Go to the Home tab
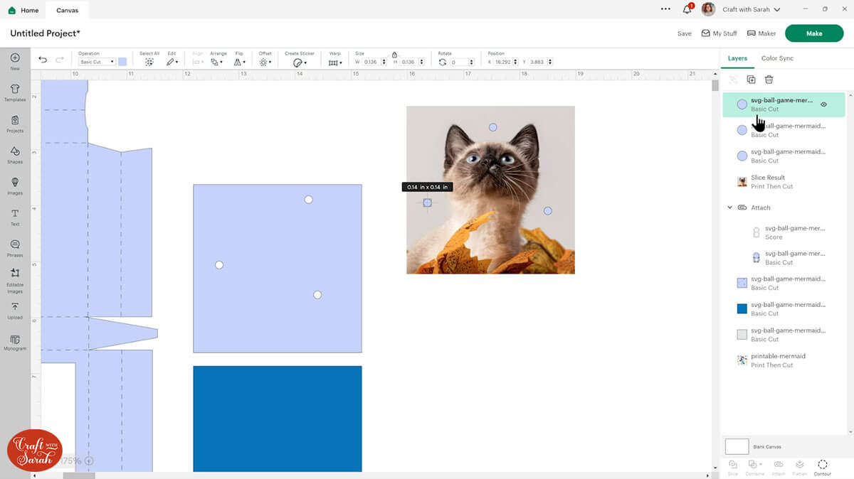 point(23,10)
